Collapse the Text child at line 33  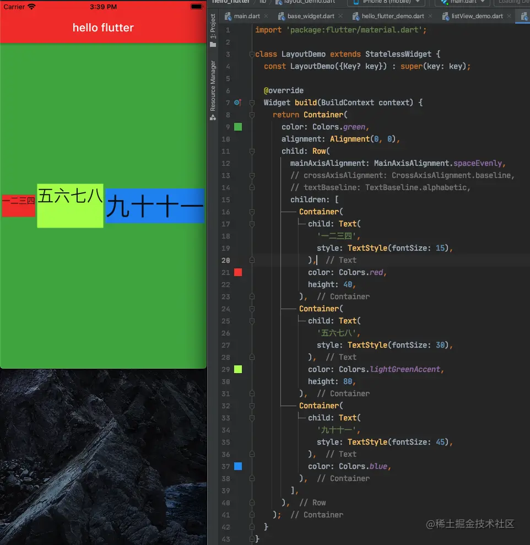(x=252, y=418)
